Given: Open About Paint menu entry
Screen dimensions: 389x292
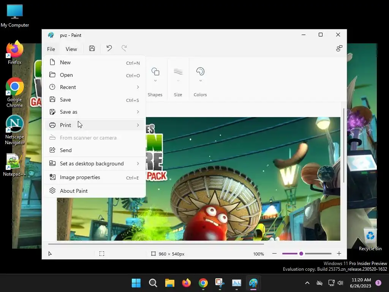Looking at the screenshot, I should tap(95, 191).
